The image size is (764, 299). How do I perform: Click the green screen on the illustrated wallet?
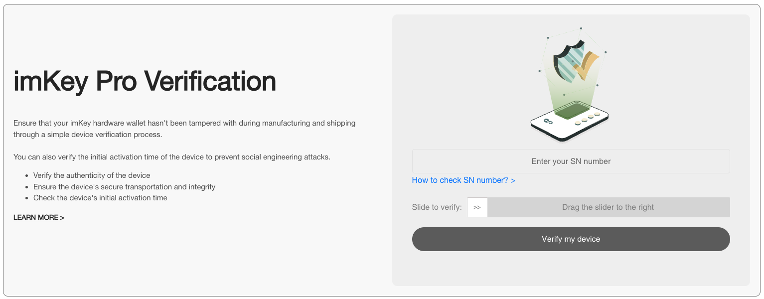(x=572, y=111)
